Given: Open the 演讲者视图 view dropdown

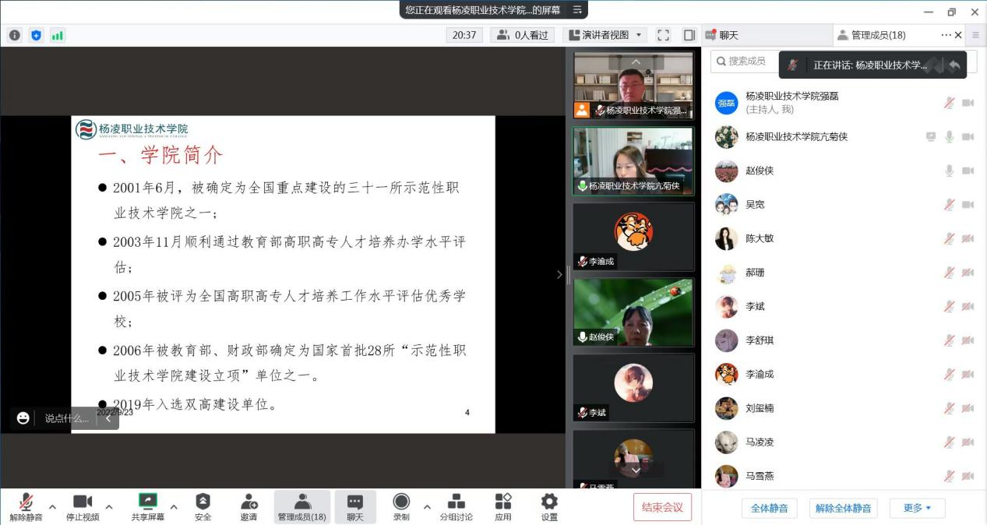Looking at the screenshot, I should click(x=605, y=35).
